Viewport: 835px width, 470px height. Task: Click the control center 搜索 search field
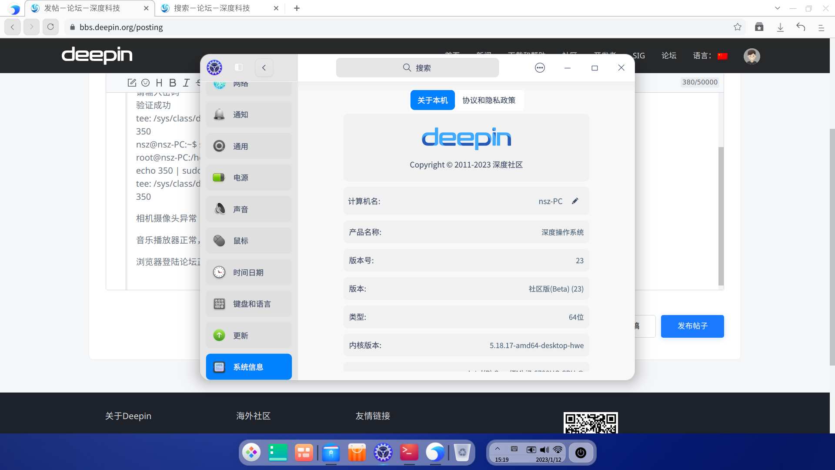(417, 67)
